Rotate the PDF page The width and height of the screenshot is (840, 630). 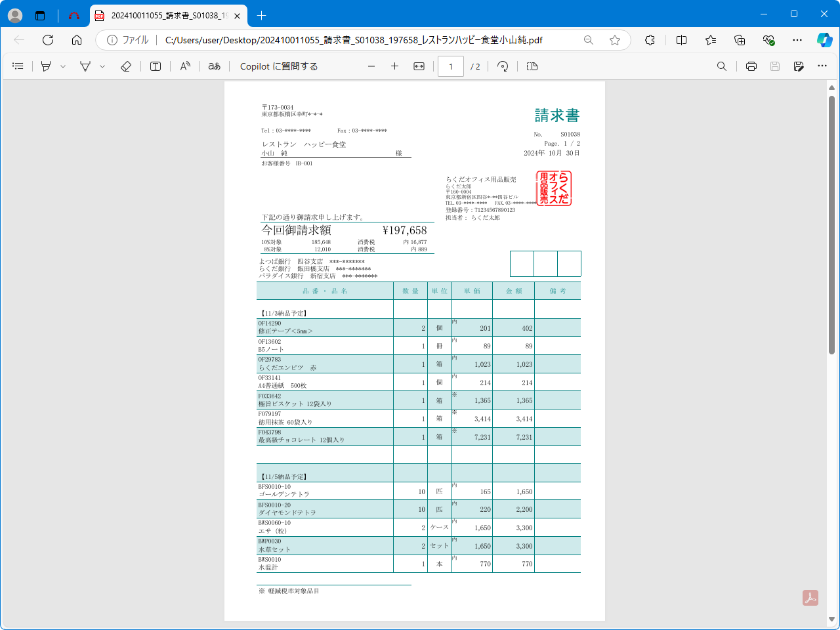click(x=503, y=66)
